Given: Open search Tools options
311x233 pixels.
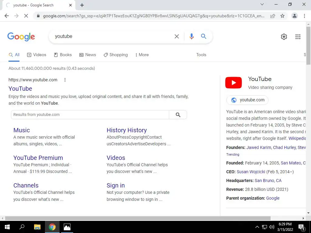Looking at the screenshot, I should click(201, 55).
